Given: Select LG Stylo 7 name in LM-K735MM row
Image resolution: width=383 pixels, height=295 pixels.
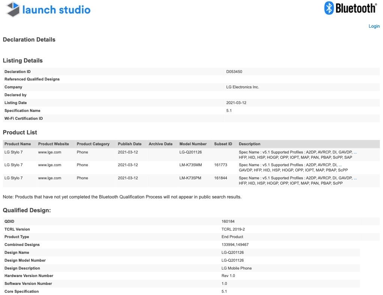Looking at the screenshot, I should 13,165.
